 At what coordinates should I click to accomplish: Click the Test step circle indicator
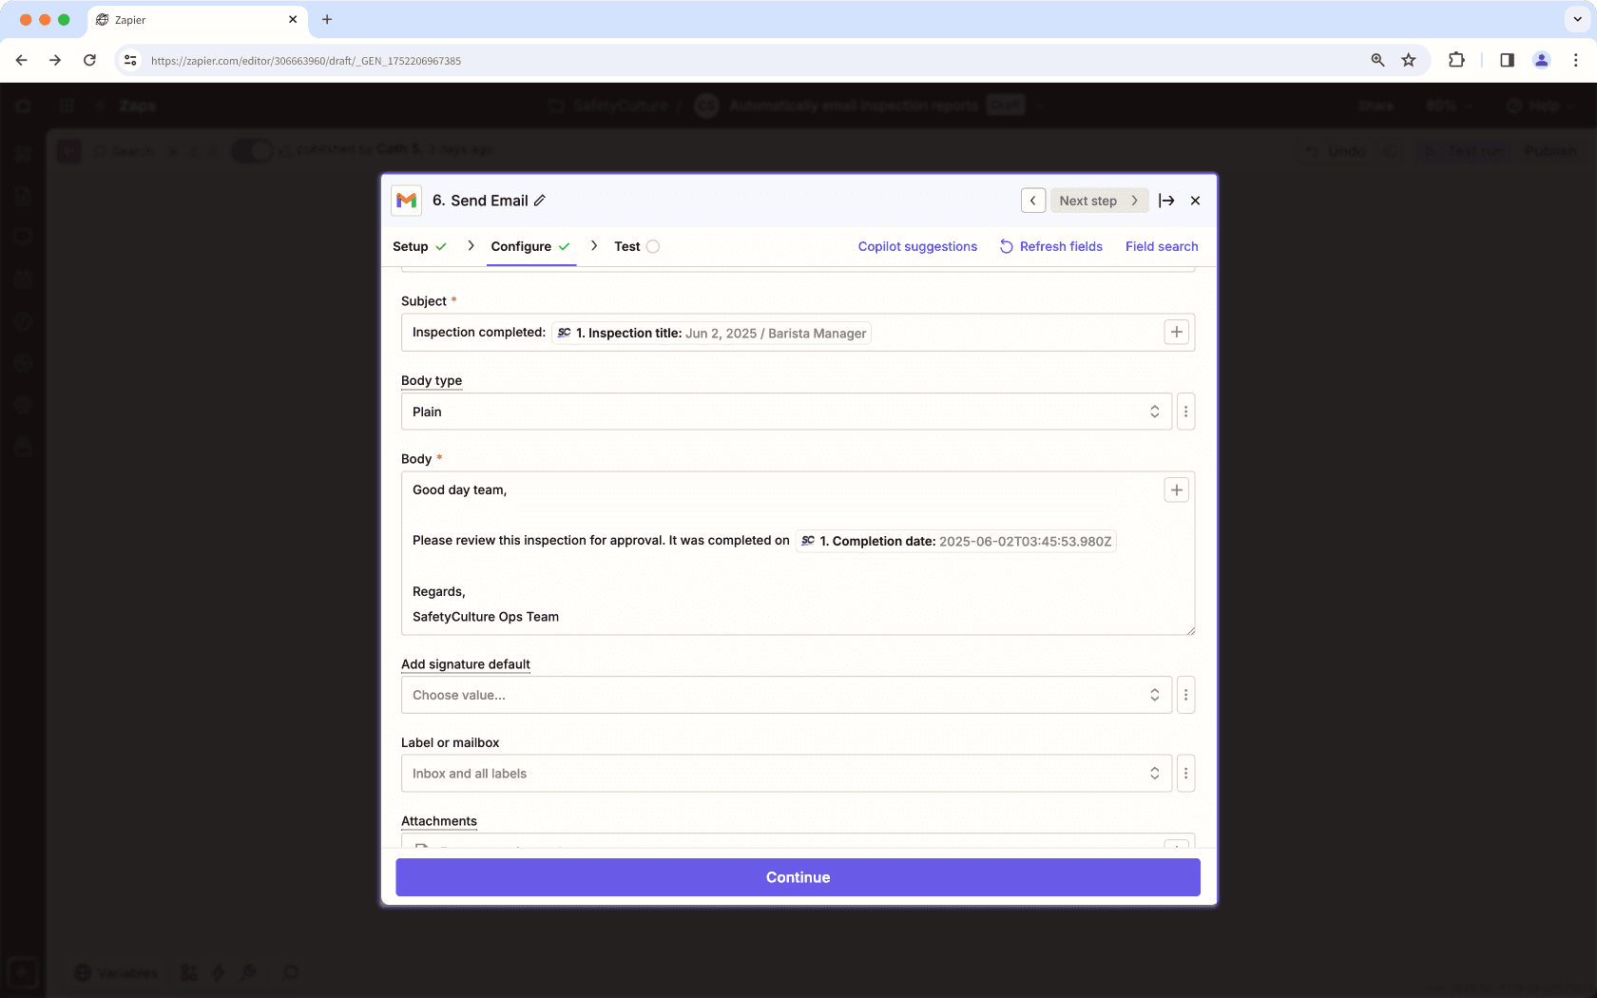coord(655,246)
